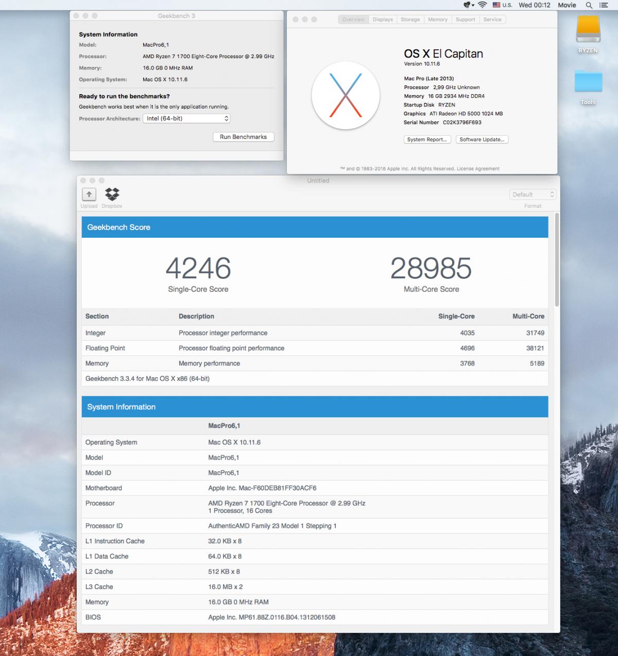Select the Integer section row label
The height and width of the screenshot is (656, 618).
[x=96, y=333]
